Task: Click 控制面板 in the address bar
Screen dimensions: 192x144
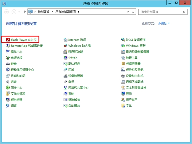Action: (x=44, y=12)
